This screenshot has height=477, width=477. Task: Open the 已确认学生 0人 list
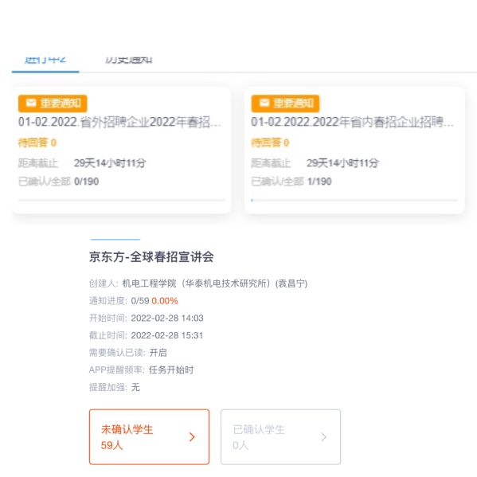(280, 437)
